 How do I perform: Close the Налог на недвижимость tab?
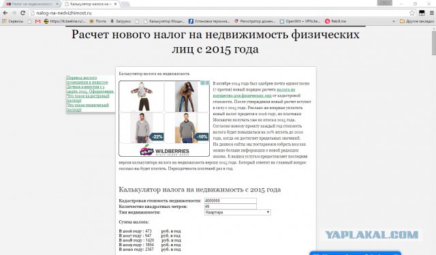click(x=57, y=4)
